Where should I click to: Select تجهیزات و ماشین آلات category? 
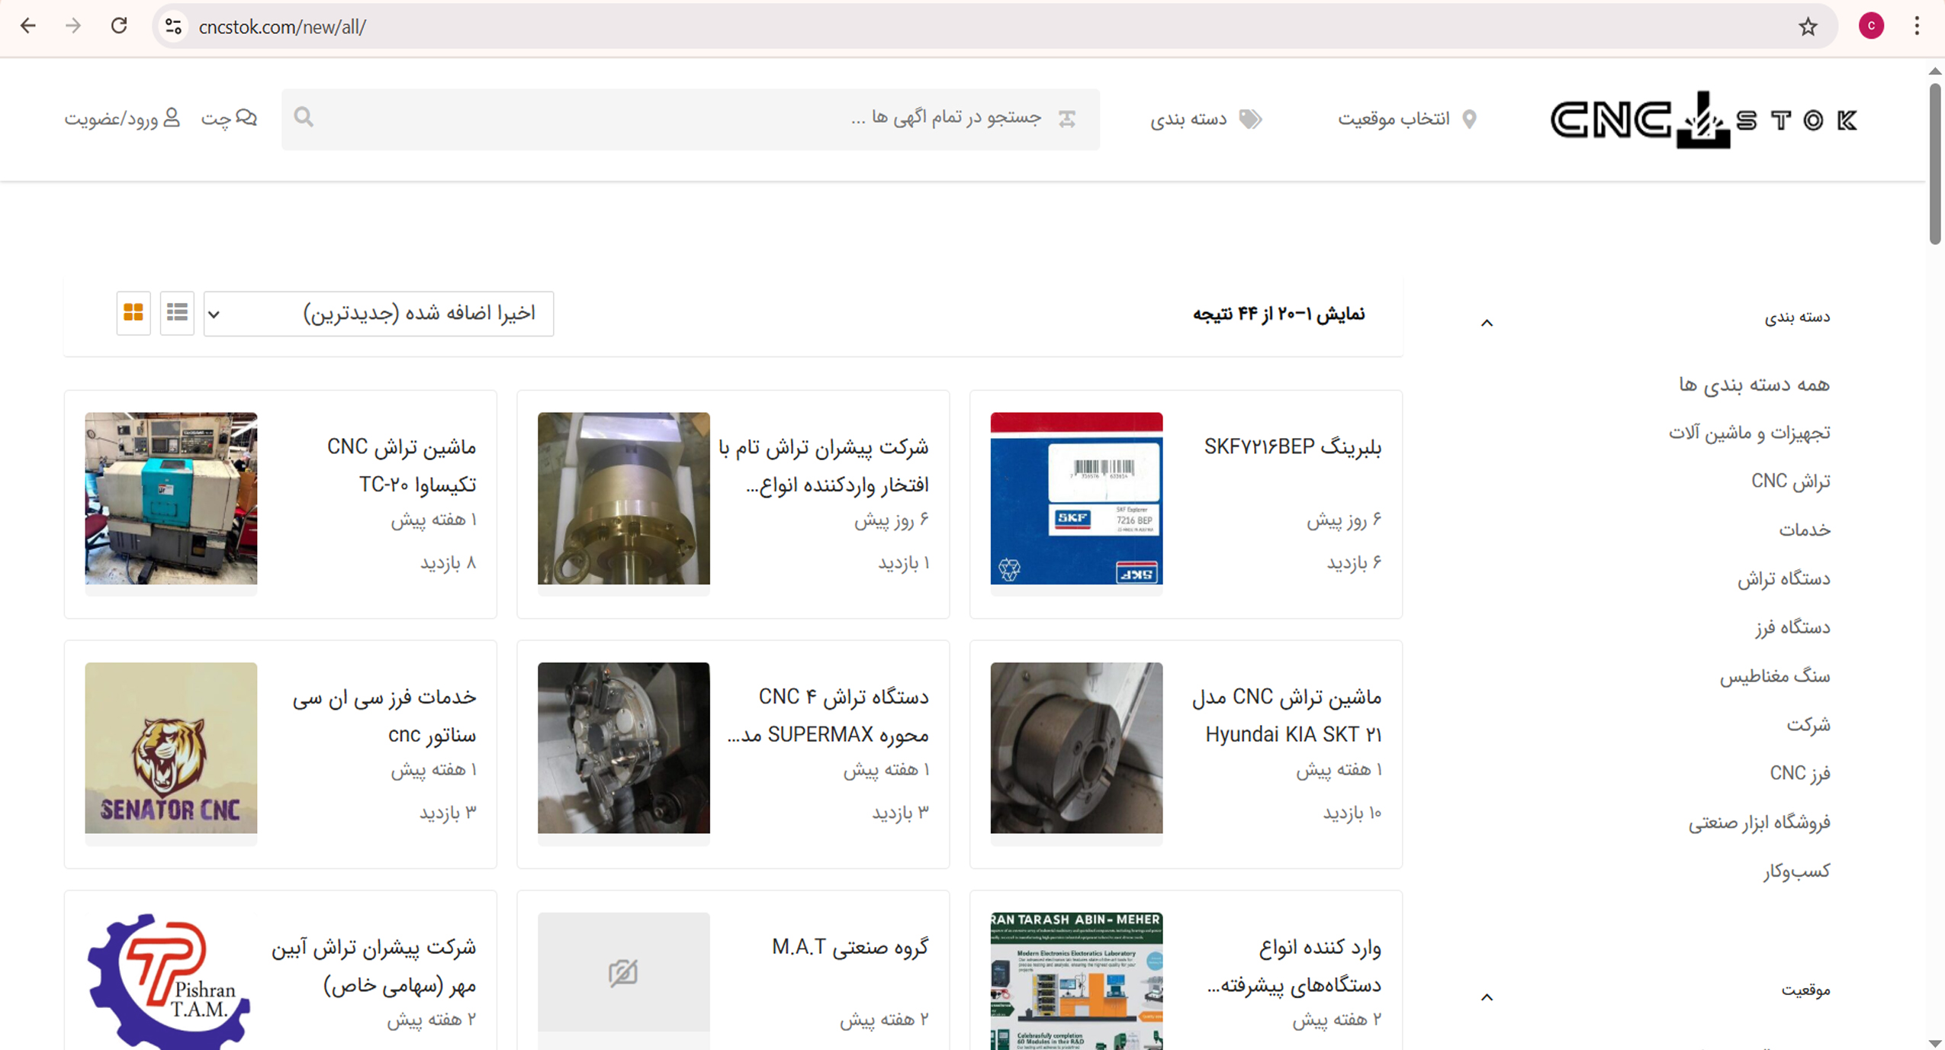tap(1749, 433)
